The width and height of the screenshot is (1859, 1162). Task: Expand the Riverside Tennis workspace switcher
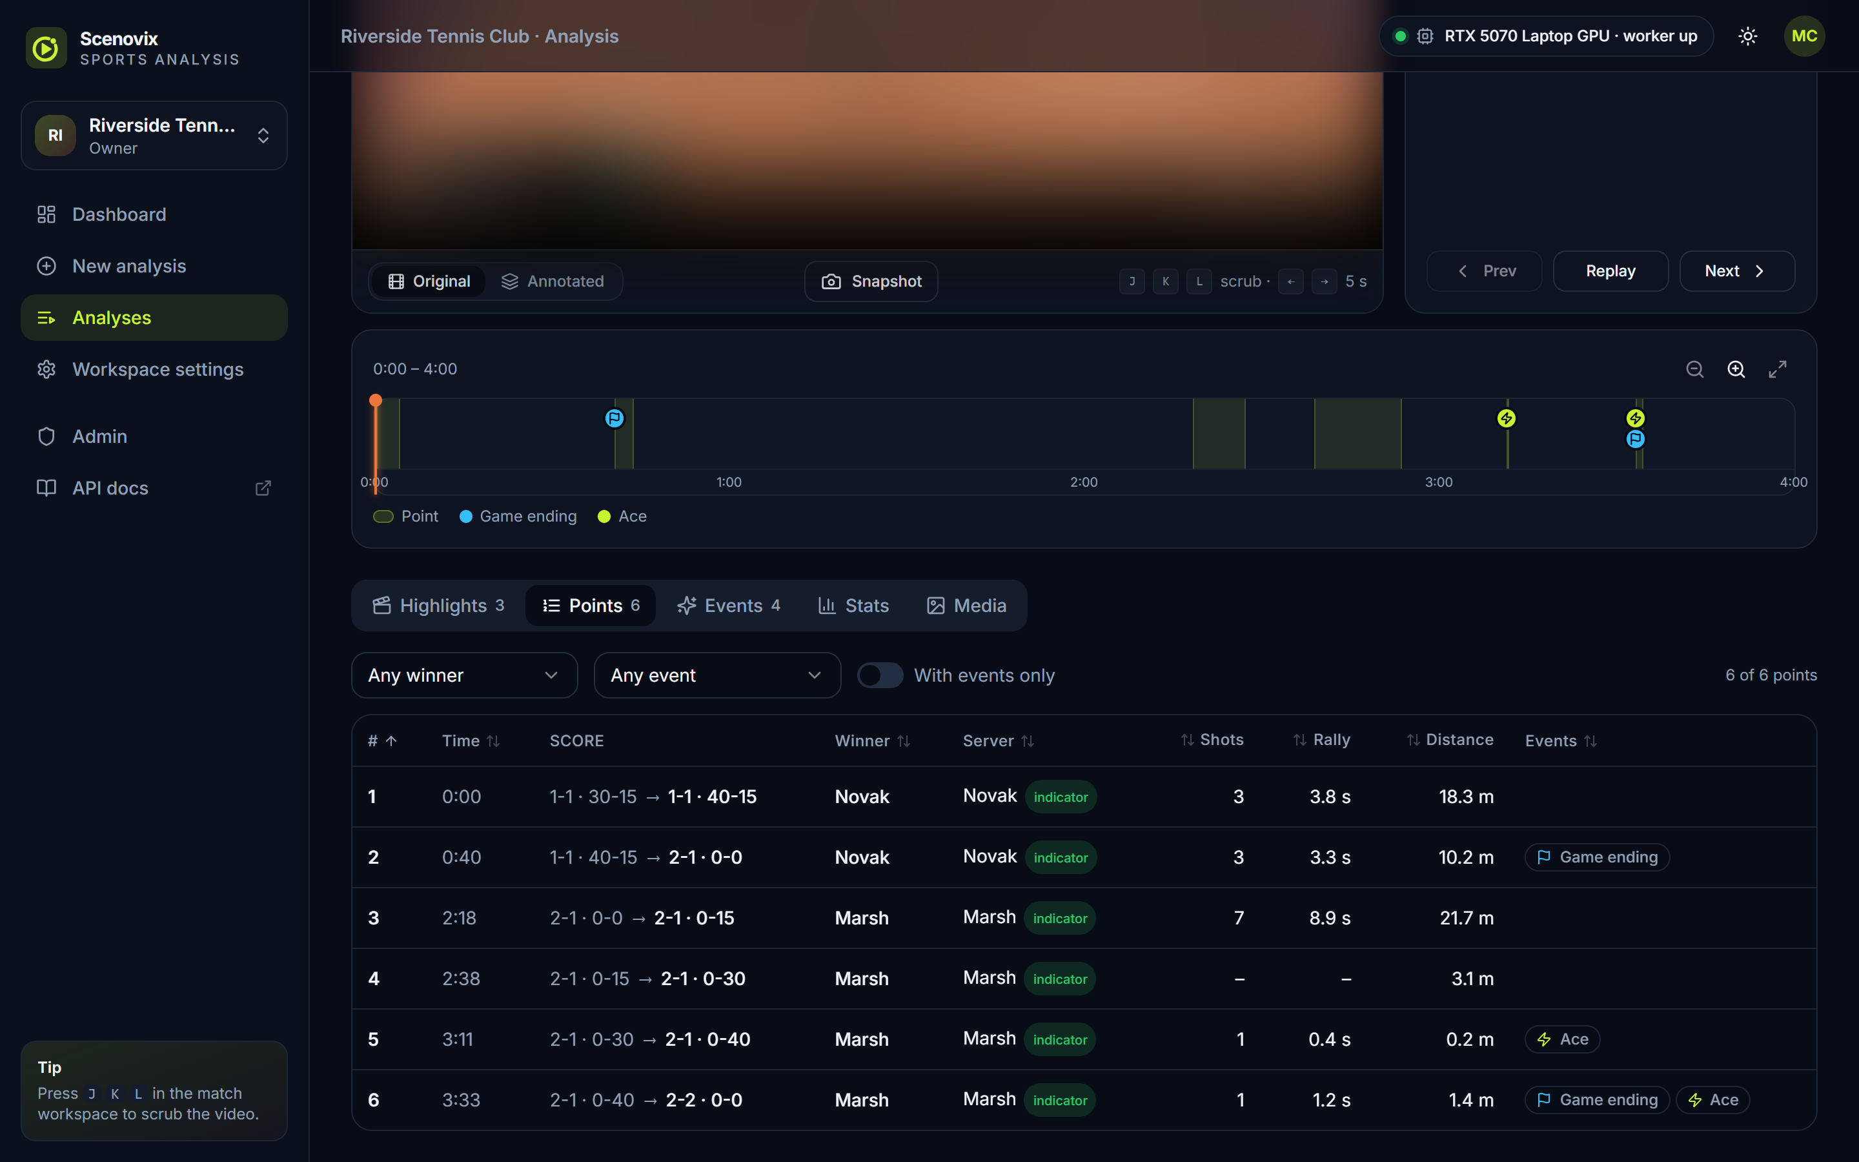(x=154, y=136)
